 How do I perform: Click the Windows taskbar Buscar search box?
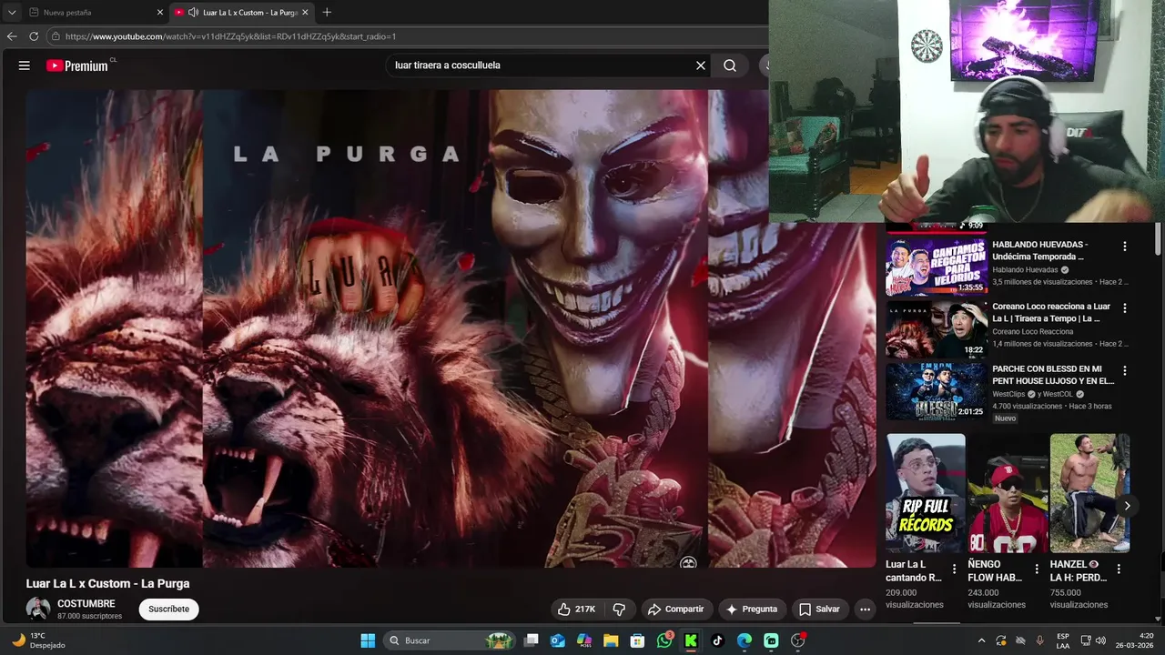[x=450, y=640]
